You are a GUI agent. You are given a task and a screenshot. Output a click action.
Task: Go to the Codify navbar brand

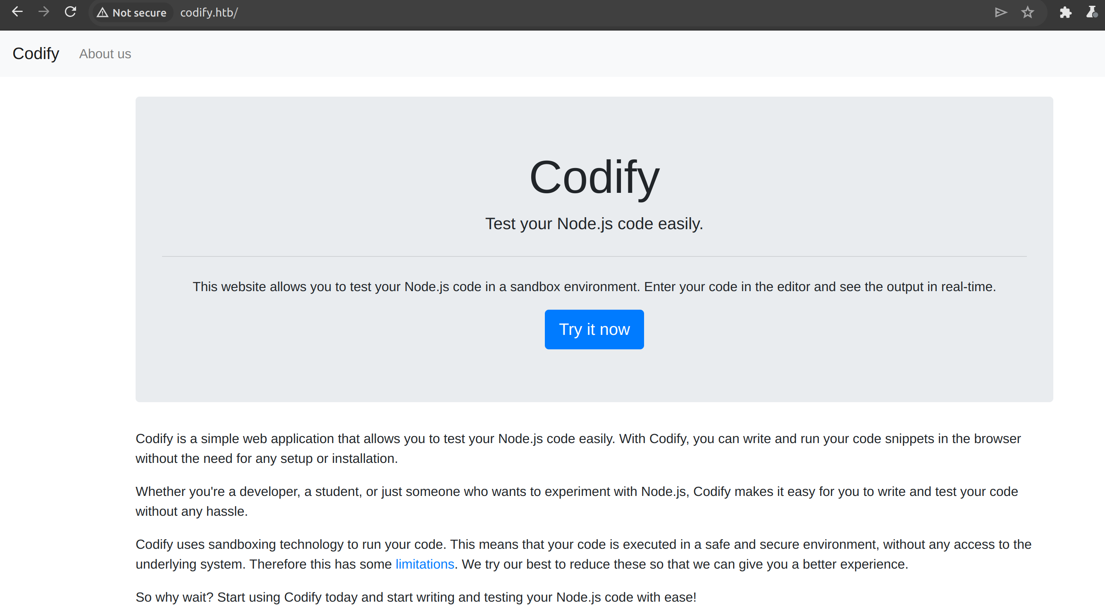(x=36, y=54)
